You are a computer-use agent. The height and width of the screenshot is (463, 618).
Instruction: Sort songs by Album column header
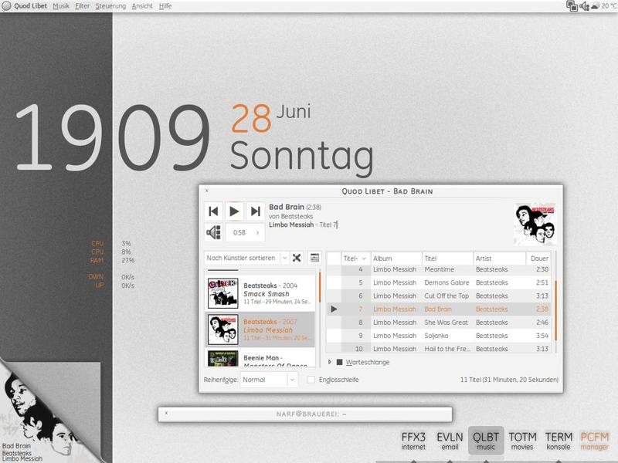(x=396, y=259)
